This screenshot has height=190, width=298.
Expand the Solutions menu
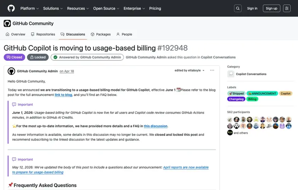pyautogui.click(x=53, y=8)
